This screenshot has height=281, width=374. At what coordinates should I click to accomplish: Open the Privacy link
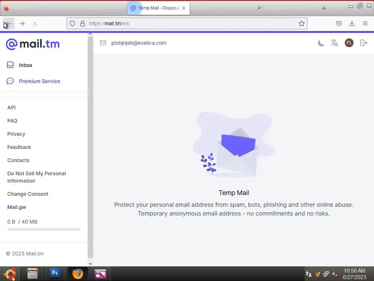16,134
